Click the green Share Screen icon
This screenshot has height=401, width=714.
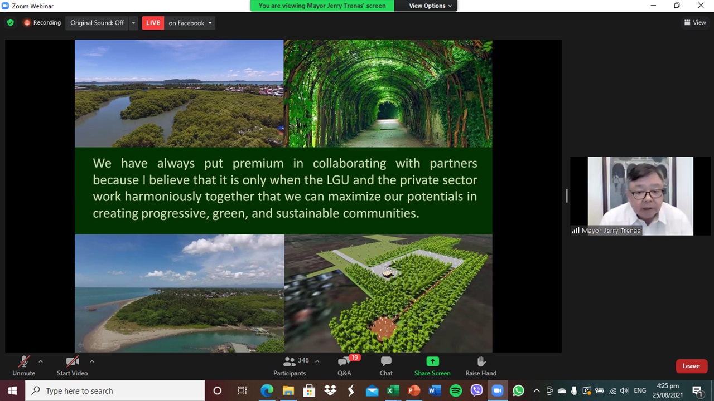pos(432,361)
